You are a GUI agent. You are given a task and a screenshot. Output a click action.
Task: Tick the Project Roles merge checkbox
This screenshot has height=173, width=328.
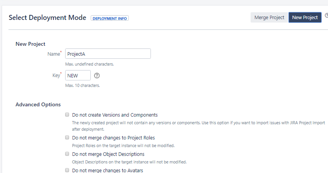coord(67,138)
